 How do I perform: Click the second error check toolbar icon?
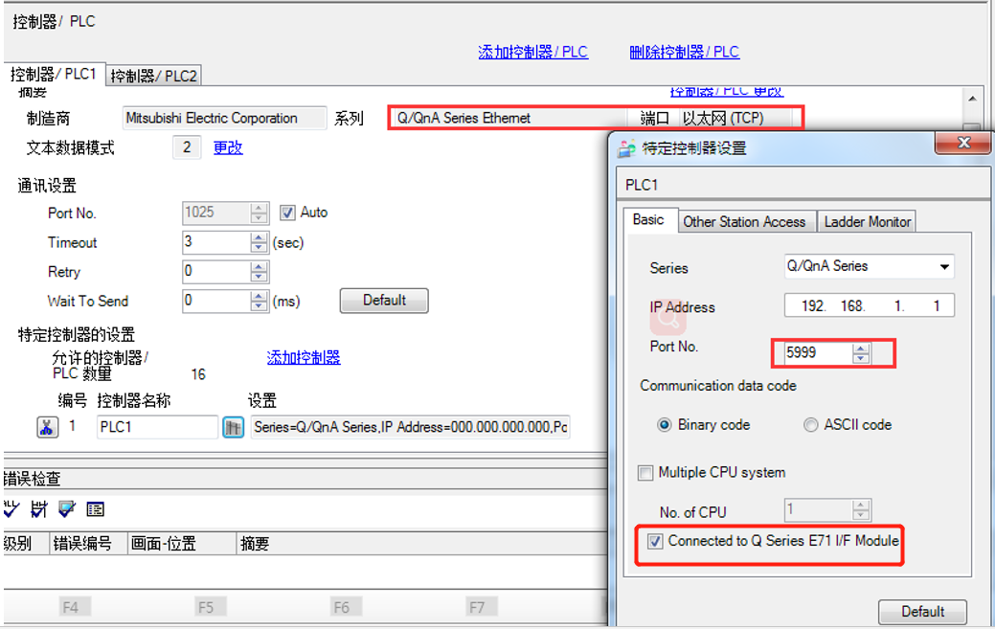pos(39,508)
